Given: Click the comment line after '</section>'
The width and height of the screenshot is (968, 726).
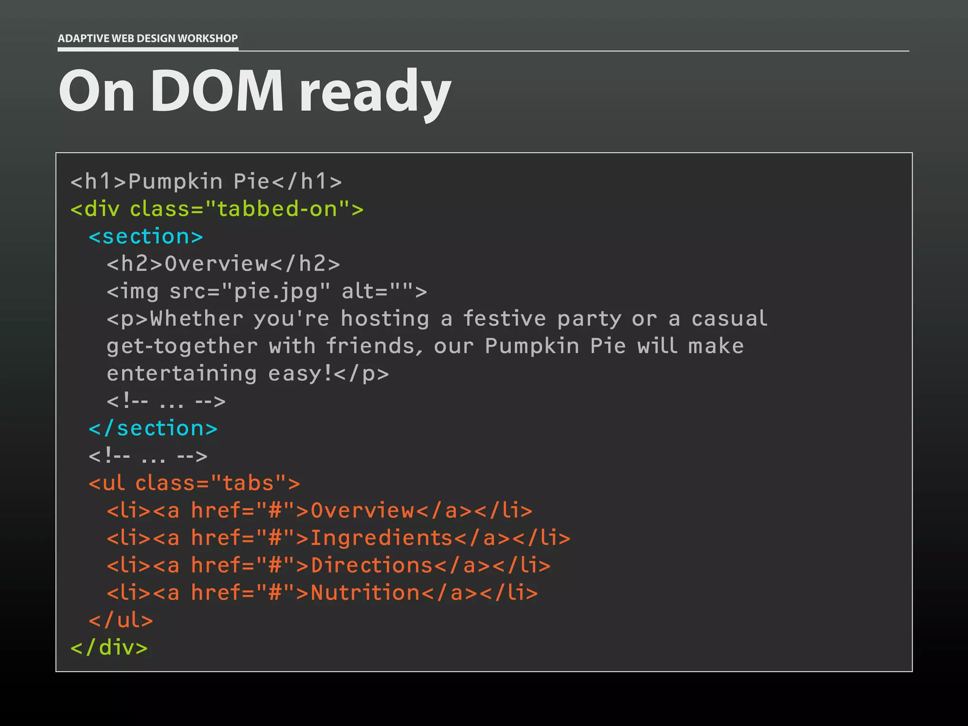Looking at the screenshot, I should (148, 456).
